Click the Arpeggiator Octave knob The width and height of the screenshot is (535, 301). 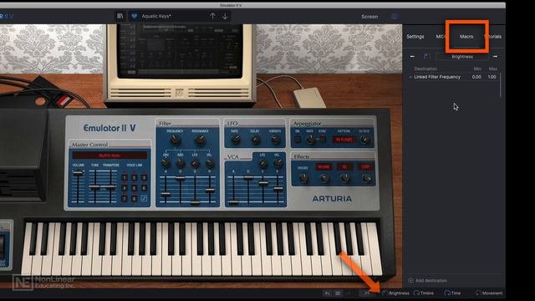coord(364,140)
